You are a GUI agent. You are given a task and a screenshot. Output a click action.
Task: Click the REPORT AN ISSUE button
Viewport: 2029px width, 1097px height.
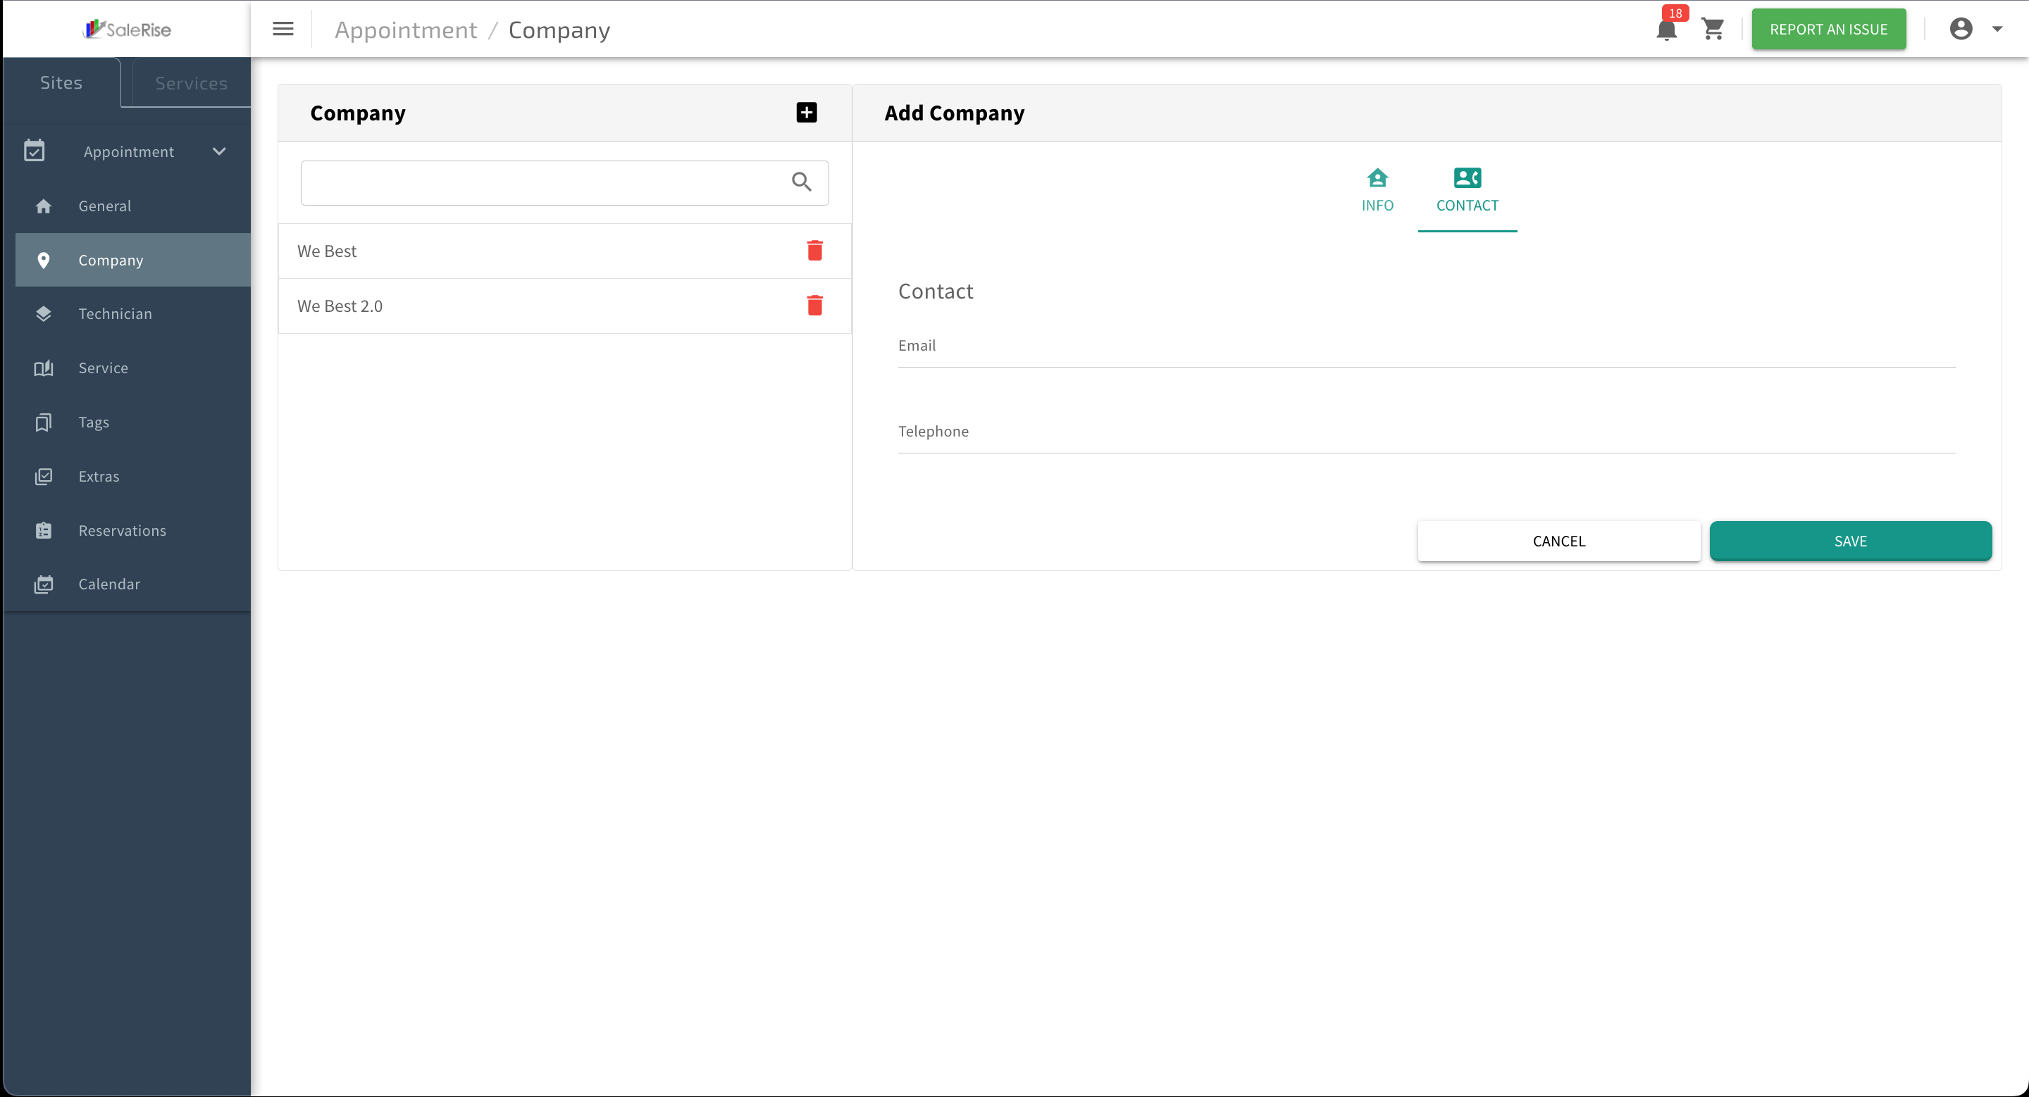tap(1828, 29)
